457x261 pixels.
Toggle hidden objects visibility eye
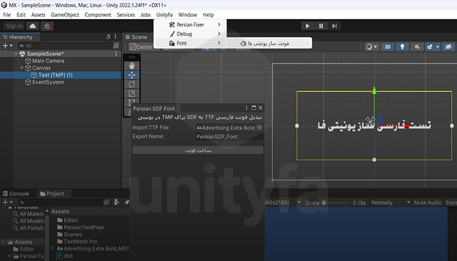[x=449, y=46]
